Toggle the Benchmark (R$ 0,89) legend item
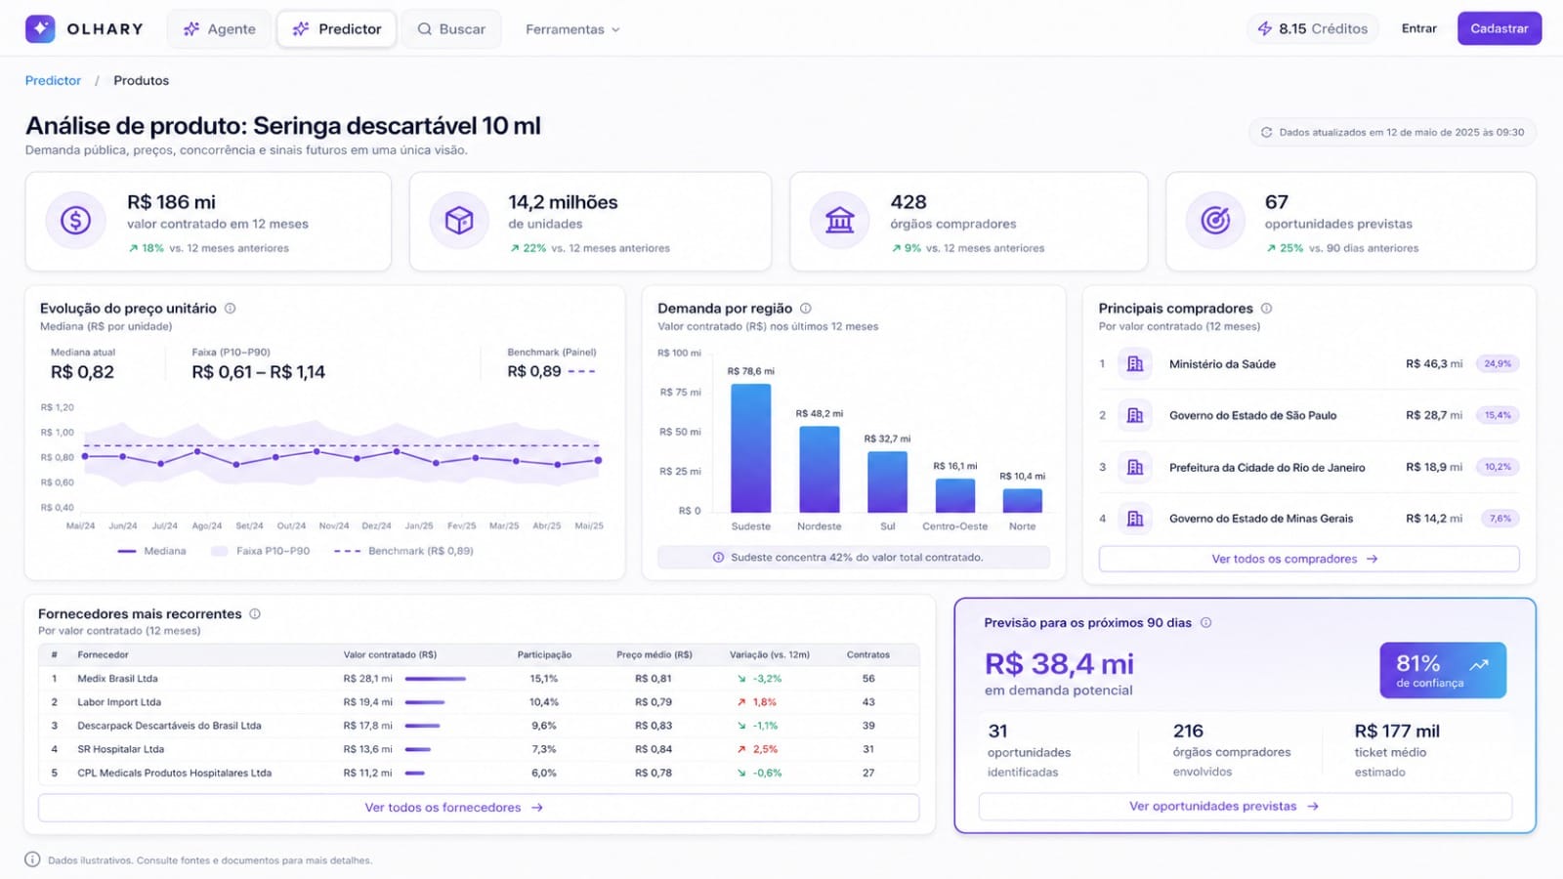 click(x=403, y=552)
